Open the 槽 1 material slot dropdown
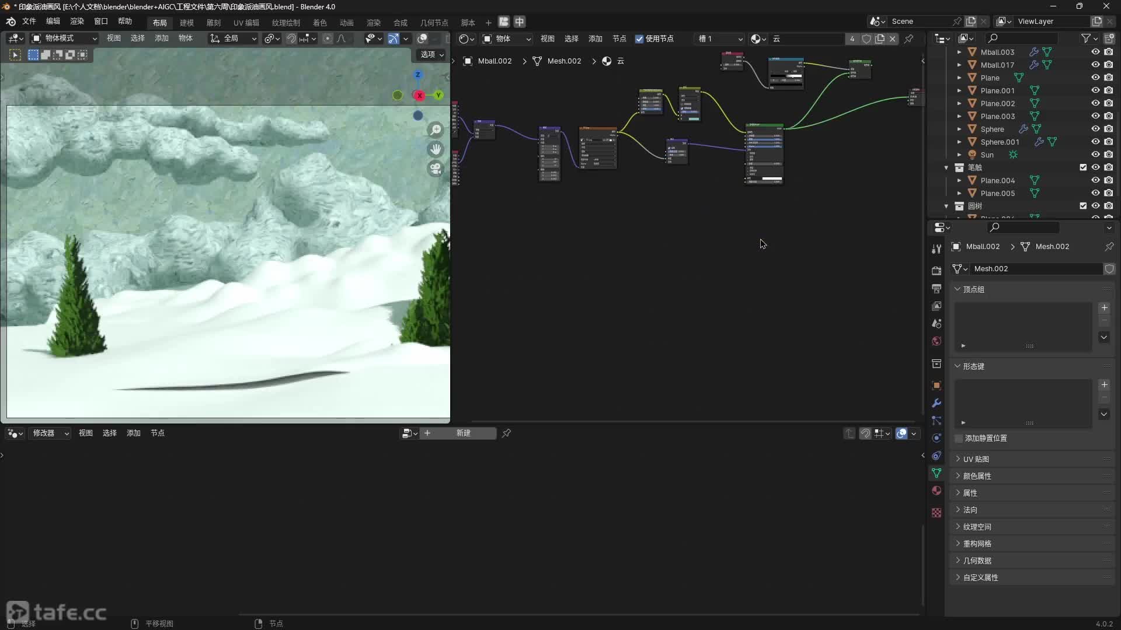1121x630 pixels. click(720, 39)
